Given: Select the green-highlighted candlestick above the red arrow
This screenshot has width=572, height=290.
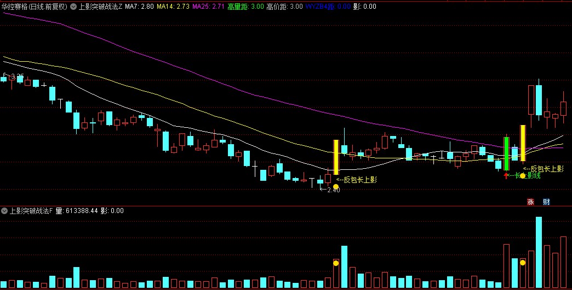Looking at the screenshot, I should tap(506, 153).
